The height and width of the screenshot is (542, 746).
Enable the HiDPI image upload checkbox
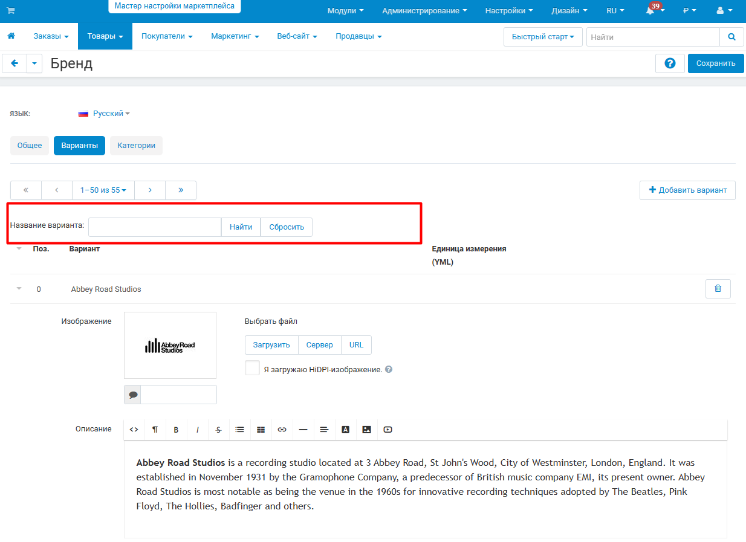(x=252, y=368)
